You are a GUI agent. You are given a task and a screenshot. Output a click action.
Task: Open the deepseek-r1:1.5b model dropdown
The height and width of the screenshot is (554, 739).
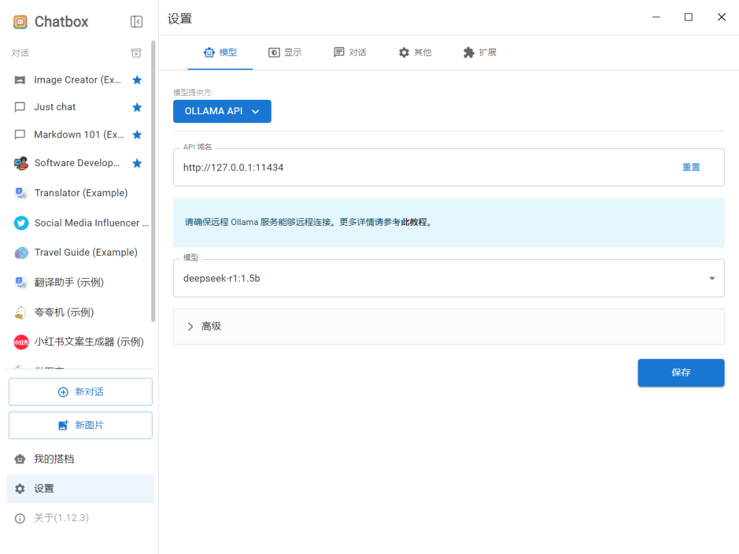449,278
